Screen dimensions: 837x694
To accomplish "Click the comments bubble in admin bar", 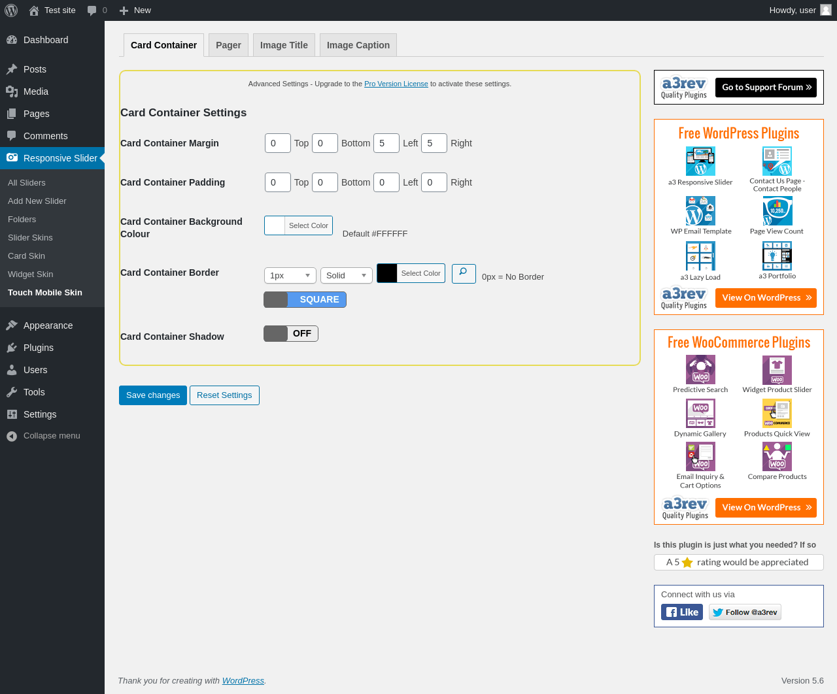I will coord(92,10).
